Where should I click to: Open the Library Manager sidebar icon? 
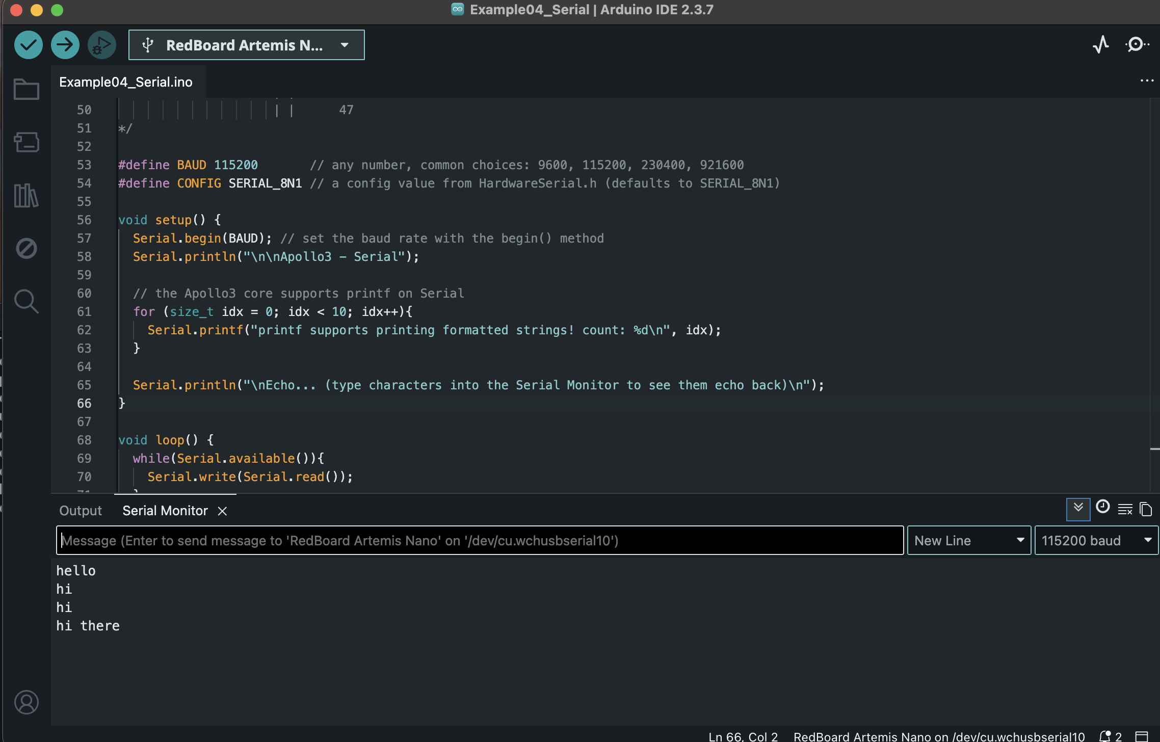click(27, 195)
